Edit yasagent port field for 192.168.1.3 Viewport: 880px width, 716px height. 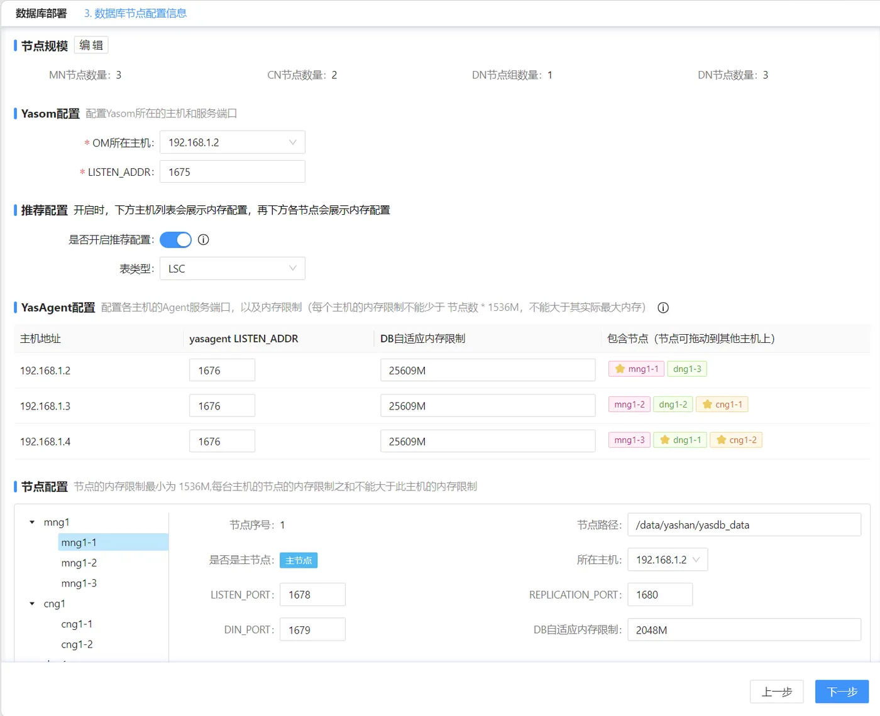coord(222,406)
